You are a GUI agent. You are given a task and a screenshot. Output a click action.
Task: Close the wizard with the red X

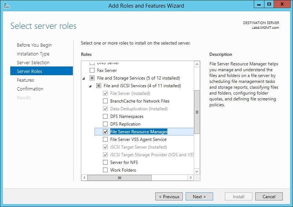click(282, 4)
